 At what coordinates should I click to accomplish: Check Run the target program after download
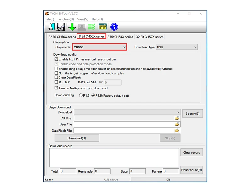click(x=56, y=73)
